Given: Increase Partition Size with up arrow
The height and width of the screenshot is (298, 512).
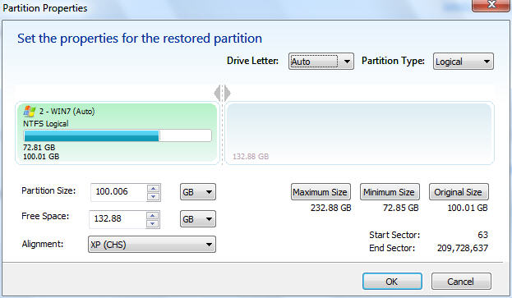Looking at the screenshot, I should click(153, 189).
